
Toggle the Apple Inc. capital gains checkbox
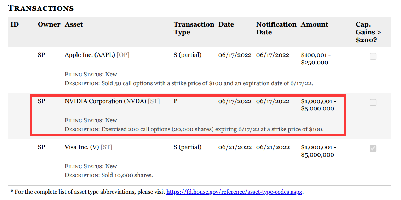(373, 56)
